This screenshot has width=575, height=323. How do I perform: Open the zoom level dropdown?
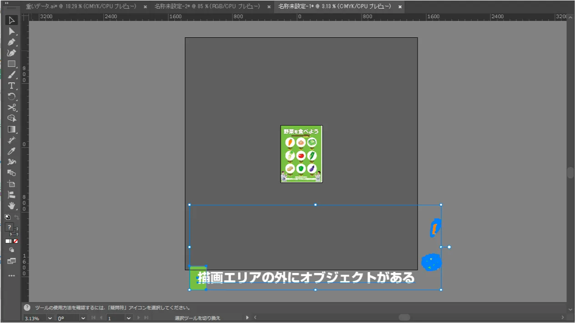pyautogui.click(x=50, y=318)
